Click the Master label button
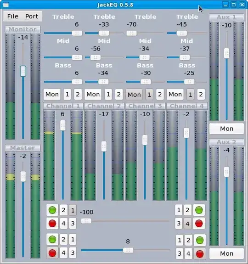The height and width of the screenshot is (264, 248). click(x=23, y=148)
